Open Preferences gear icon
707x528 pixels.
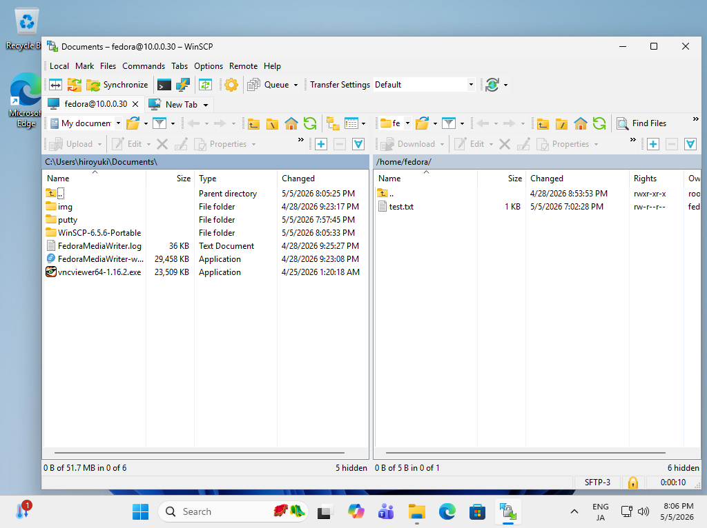[x=231, y=85]
